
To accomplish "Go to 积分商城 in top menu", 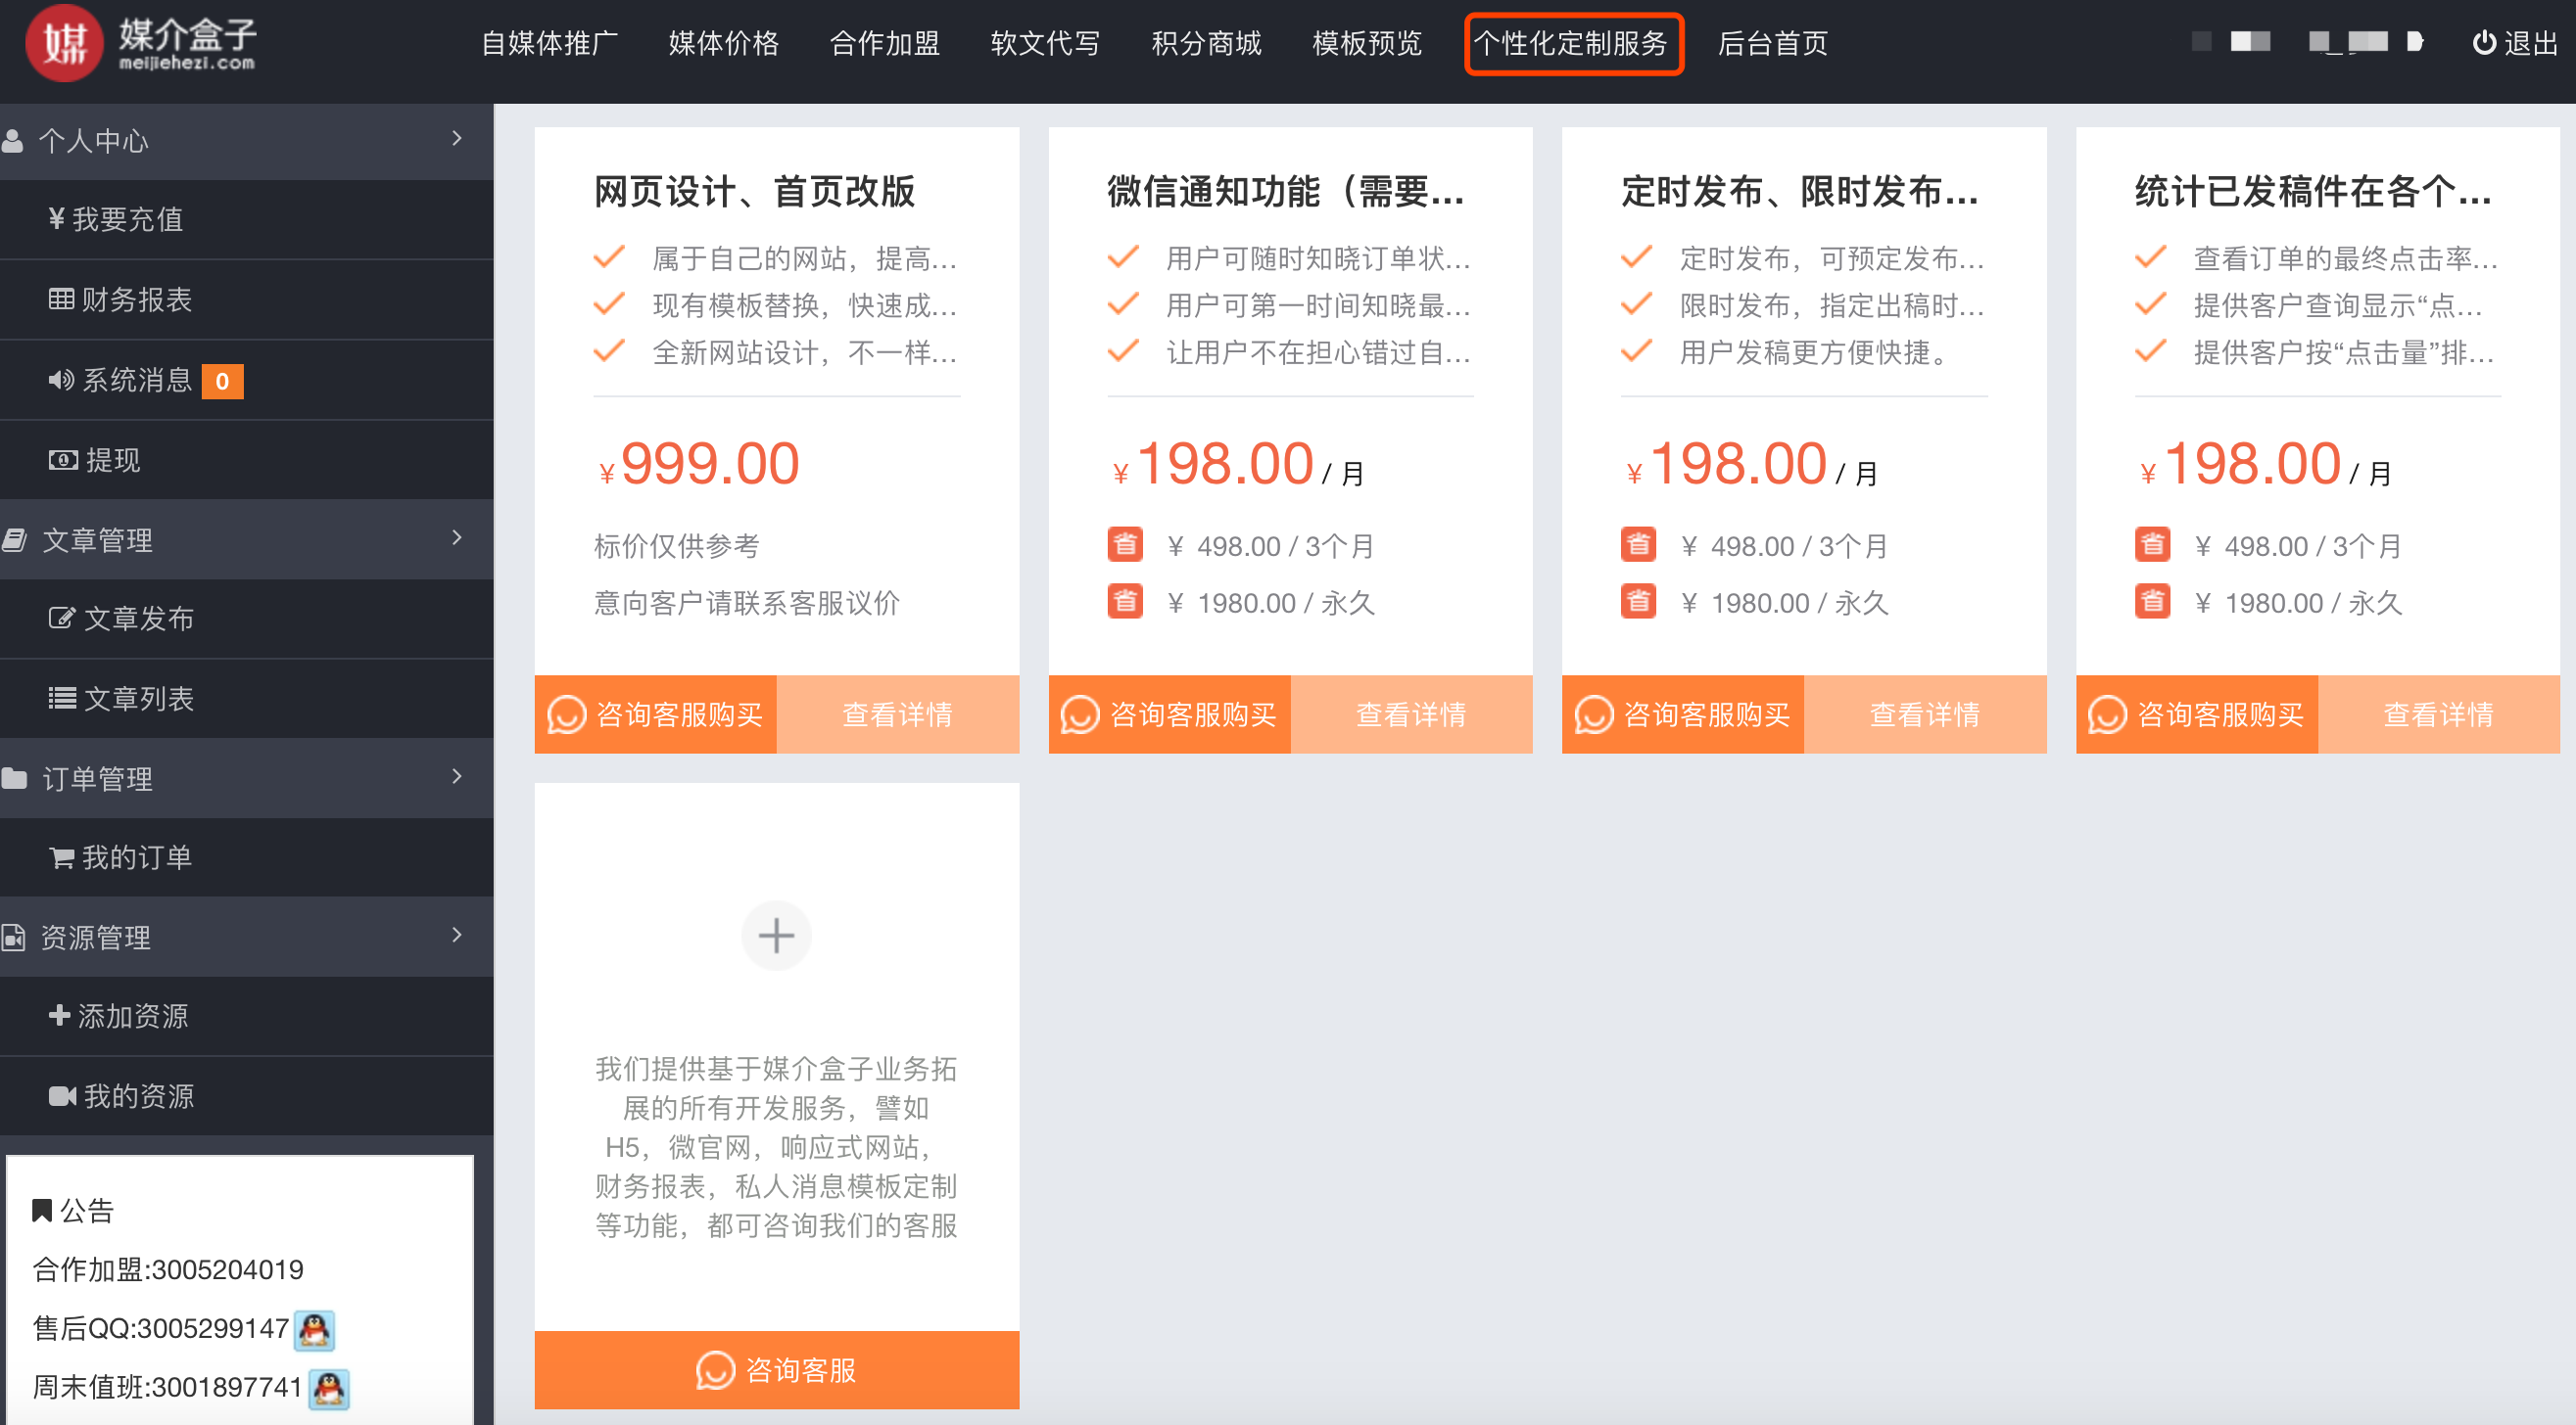I will click(1206, 43).
